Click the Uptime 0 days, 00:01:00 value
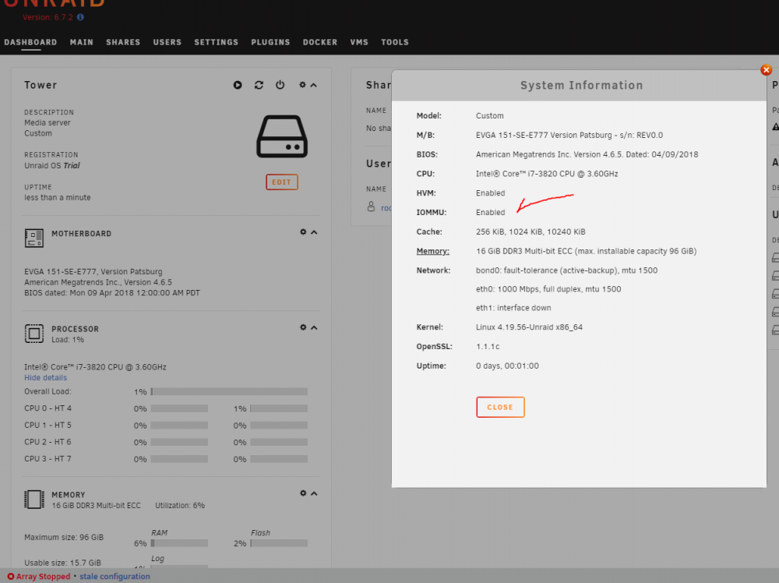This screenshot has height=583, width=779. coord(507,366)
